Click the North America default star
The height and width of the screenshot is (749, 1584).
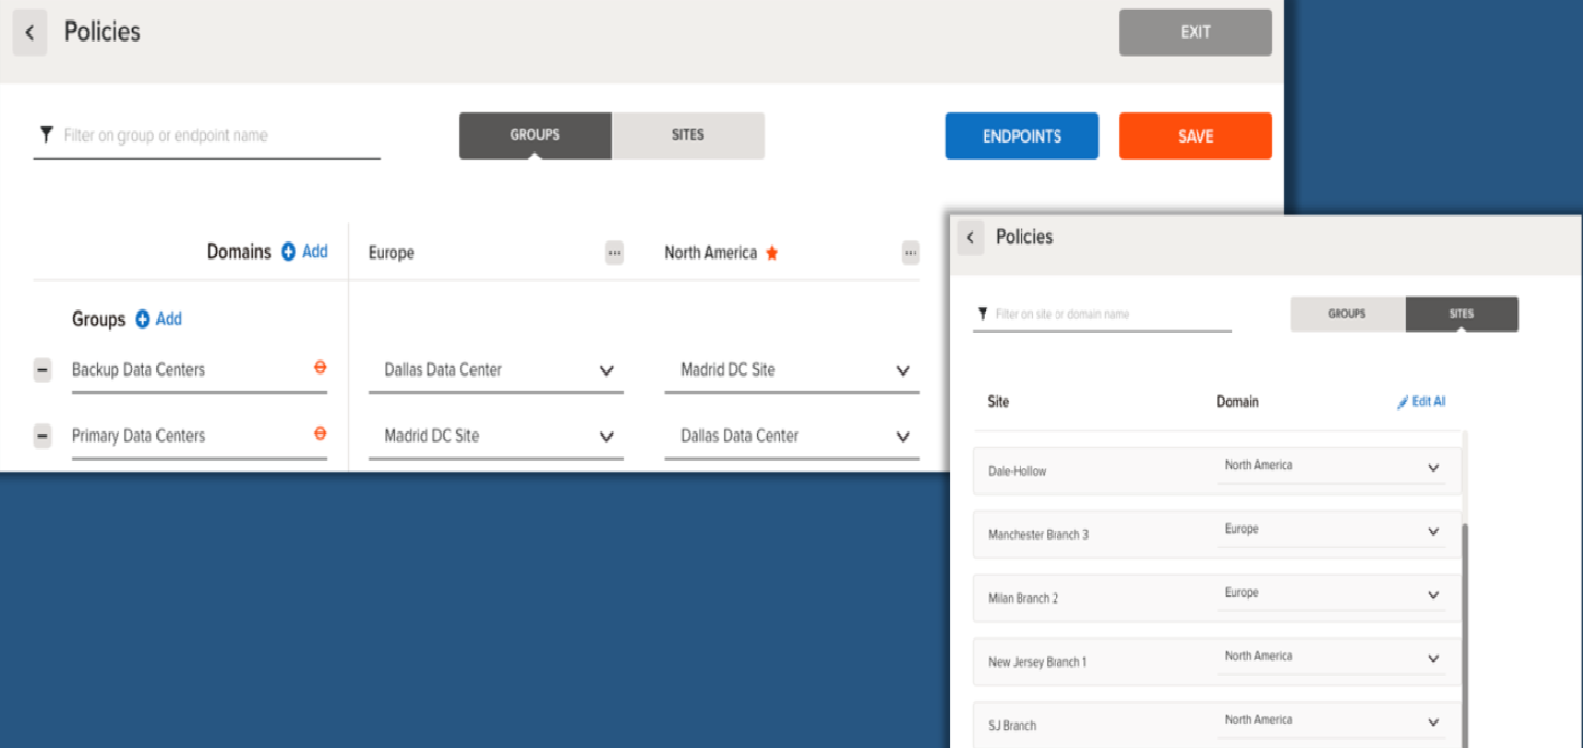tap(773, 253)
